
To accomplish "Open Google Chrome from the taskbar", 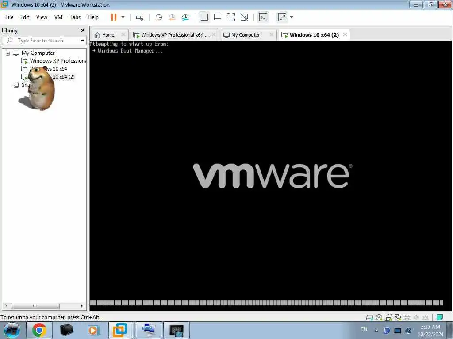I will pos(39,330).
